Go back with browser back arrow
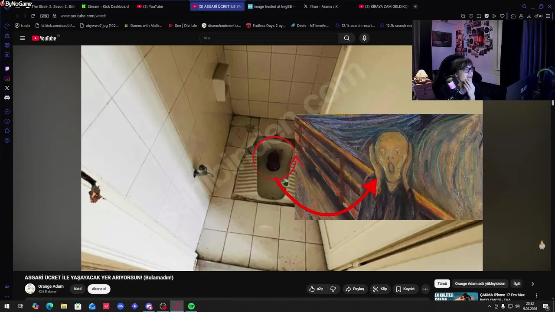555x312 pixels. (17, 16)
